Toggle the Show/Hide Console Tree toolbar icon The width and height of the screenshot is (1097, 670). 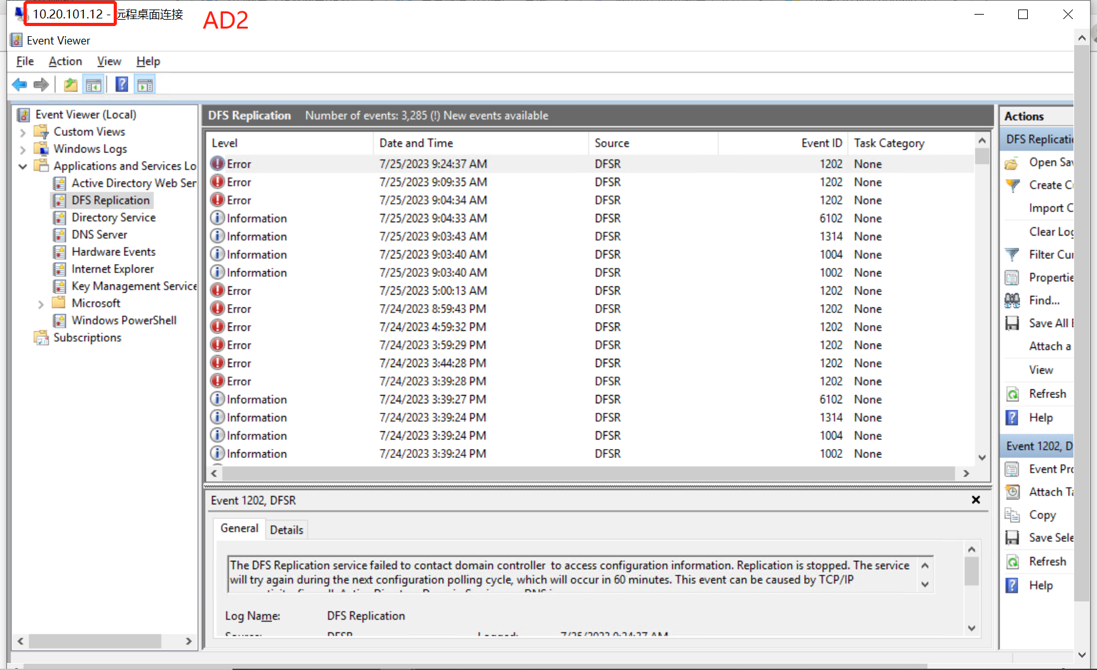click(x=93, y=84)
